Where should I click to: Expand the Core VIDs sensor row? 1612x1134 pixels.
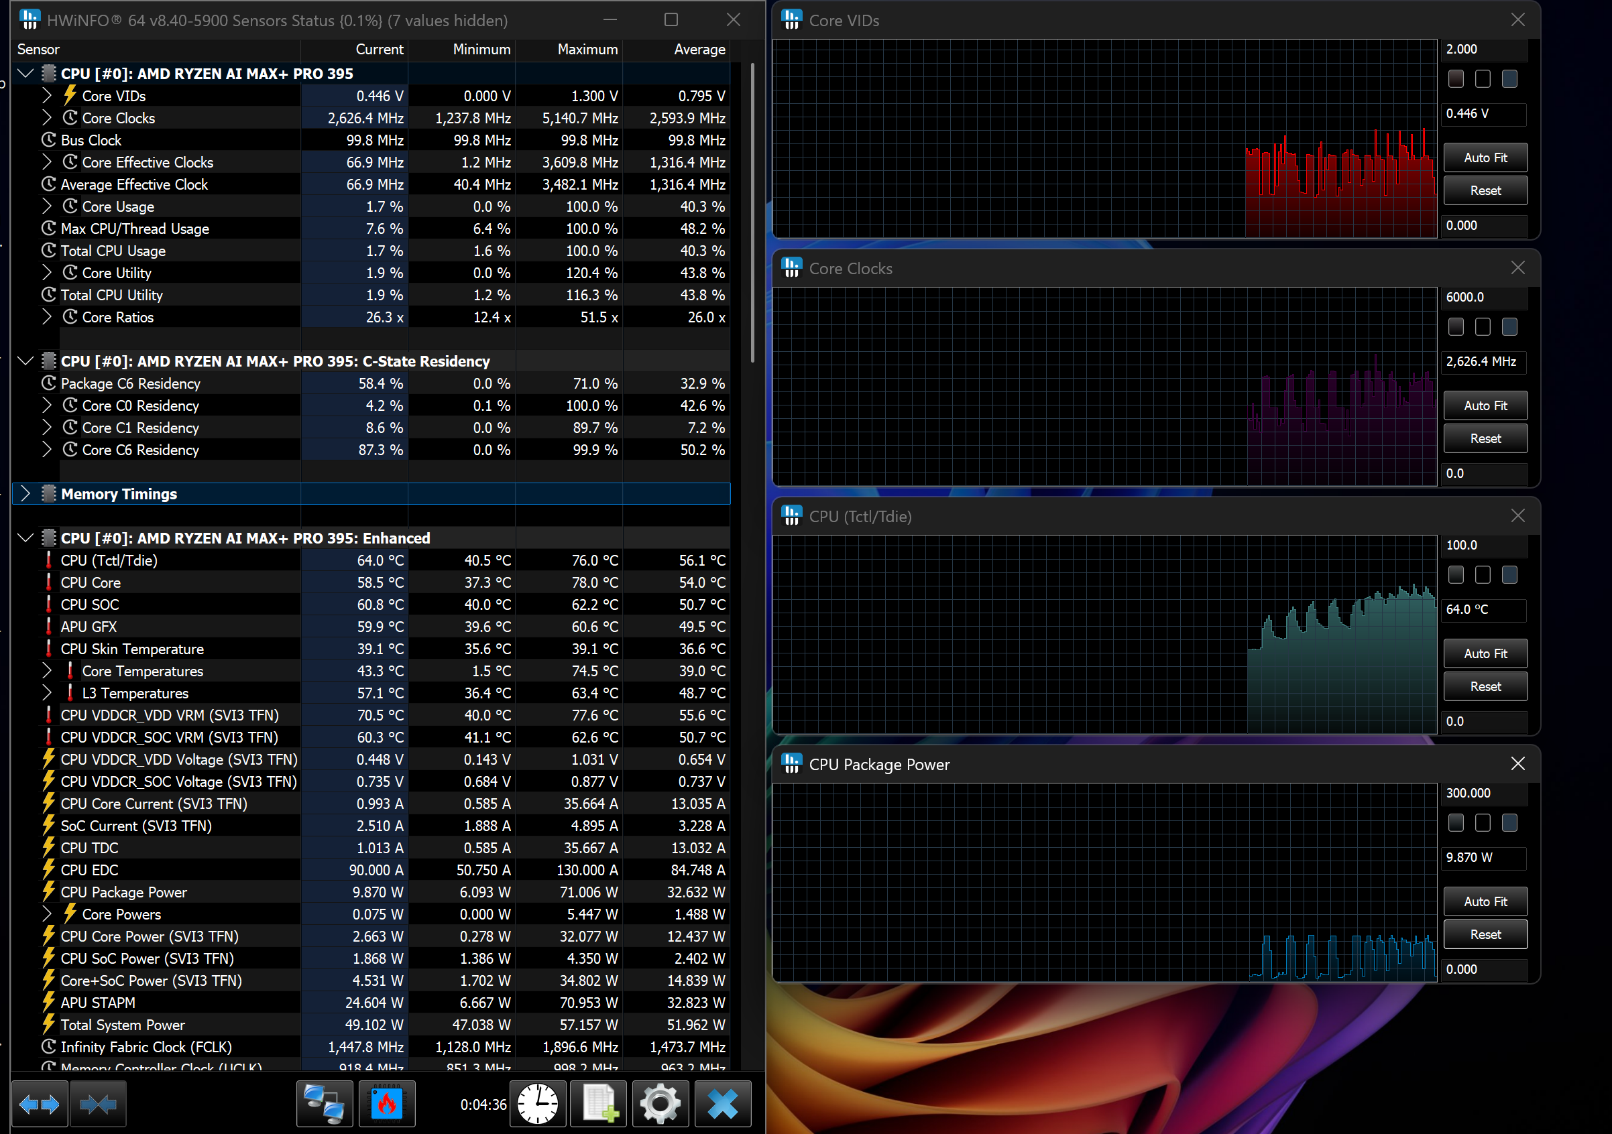[46, 95]
